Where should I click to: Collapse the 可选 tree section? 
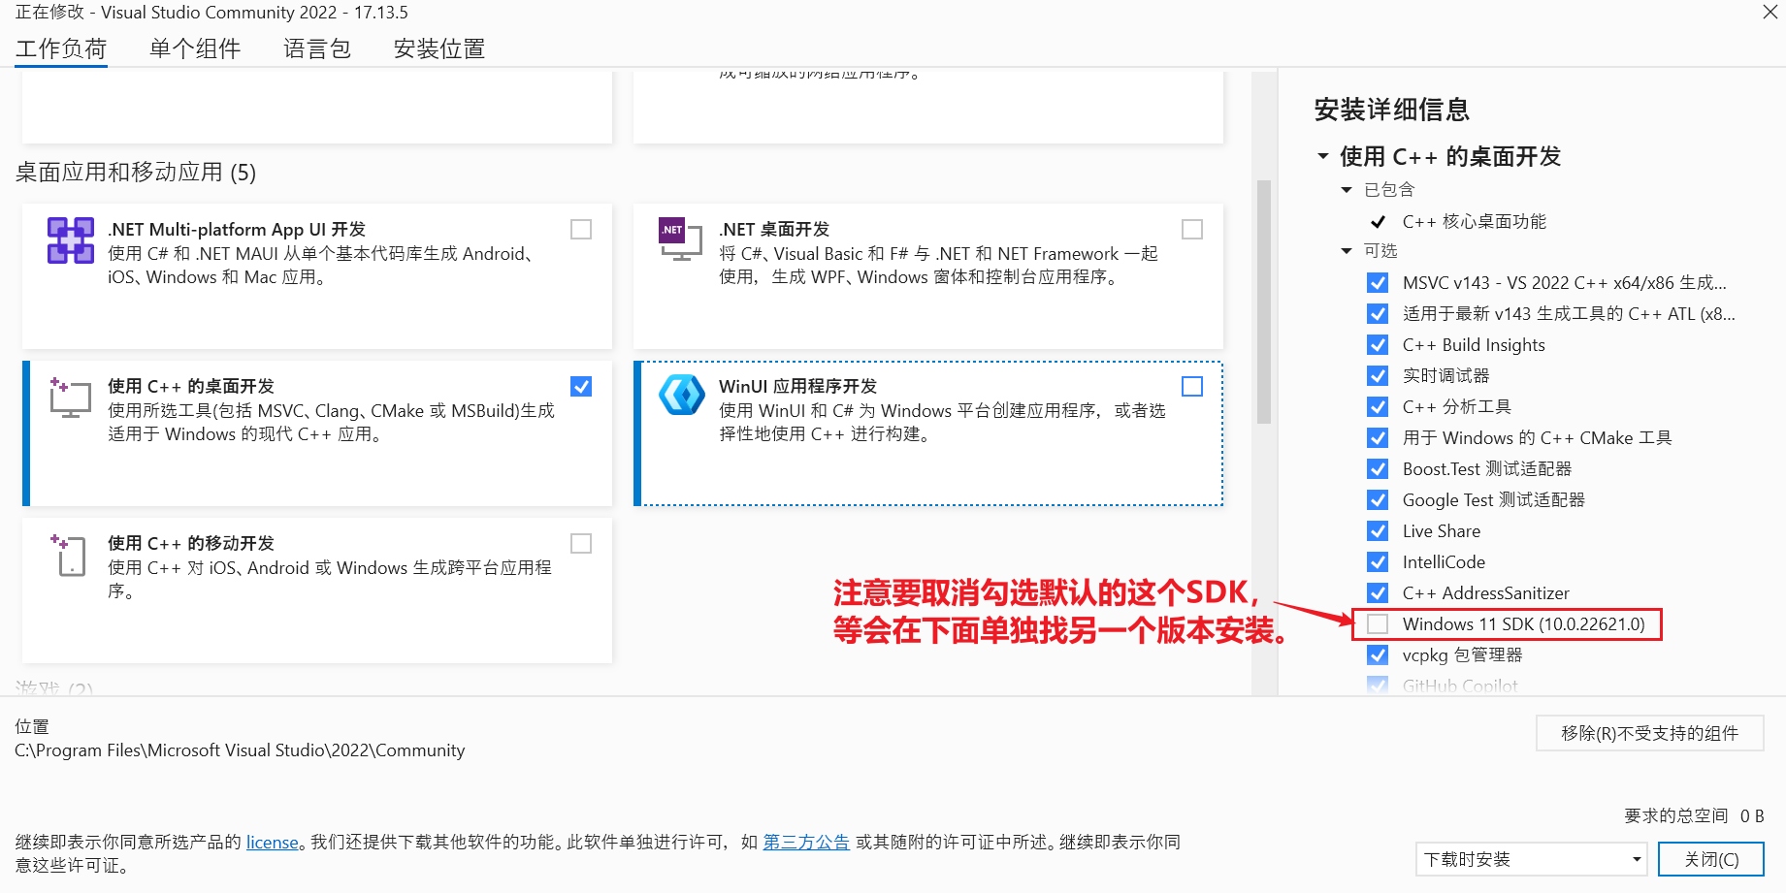point(1347,251)
